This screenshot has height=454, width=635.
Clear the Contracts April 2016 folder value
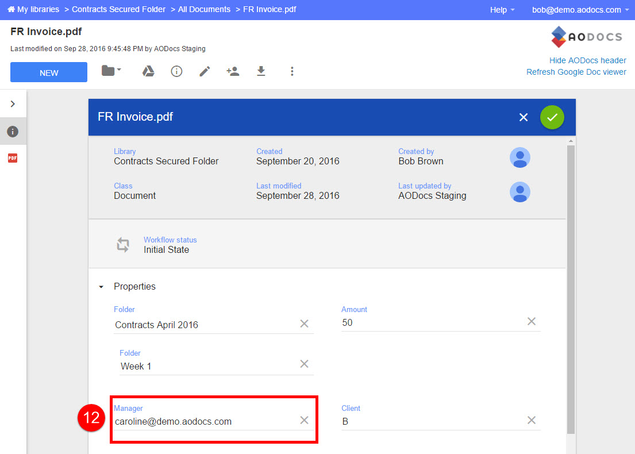coord(304,324)
